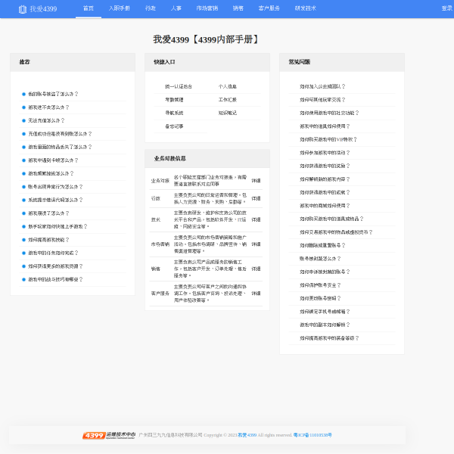Open 游戏中的任务如何完成？
The width and height of the screenshot is (454, 454).
point(53,253)
